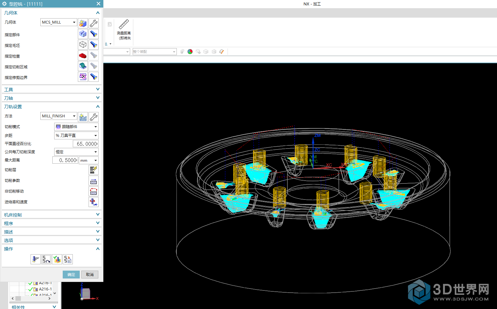The height and width of the screenshot is (309, 497).
Task: Expand the 描述 section
Action: (x=98, y=232)
